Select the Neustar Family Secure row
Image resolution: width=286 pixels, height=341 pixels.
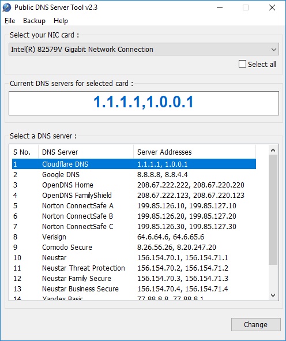coord(134,278)
